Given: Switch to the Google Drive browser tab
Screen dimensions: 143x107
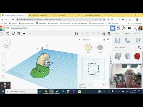Looking at the screenshot, I should (41, 15).
